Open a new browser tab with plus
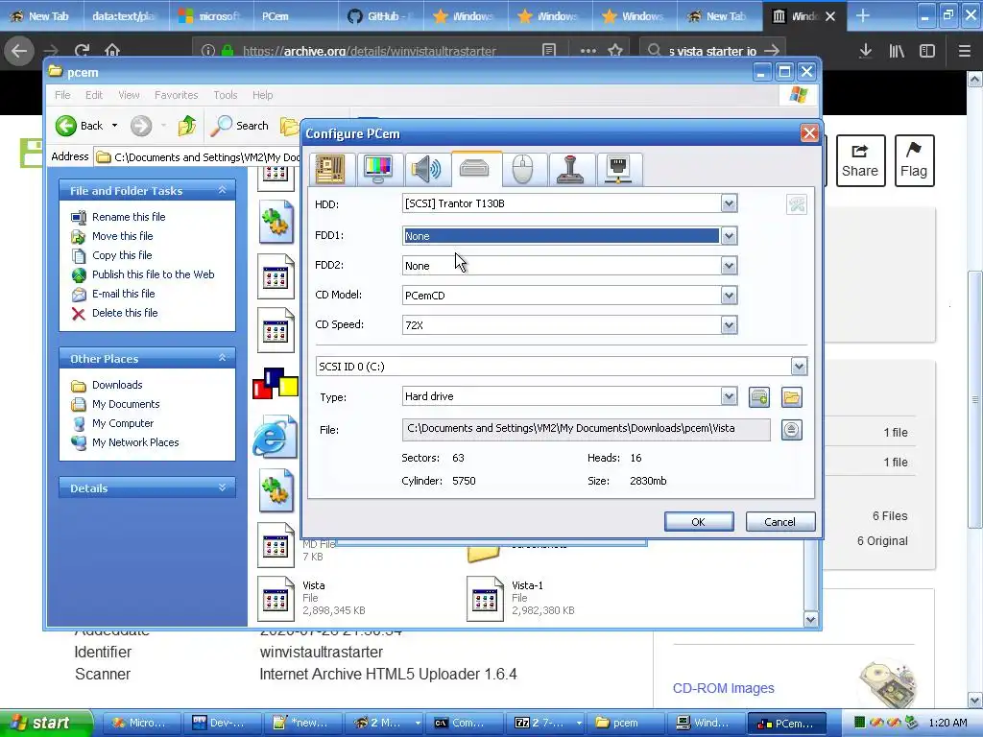 (x=863, y=16)
